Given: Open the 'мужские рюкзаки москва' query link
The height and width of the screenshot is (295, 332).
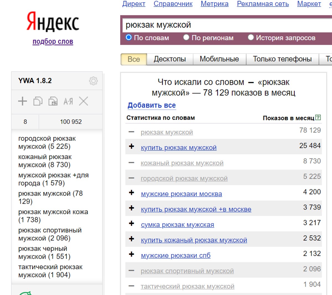Looking at the screenshot, I should click(181, 194).
